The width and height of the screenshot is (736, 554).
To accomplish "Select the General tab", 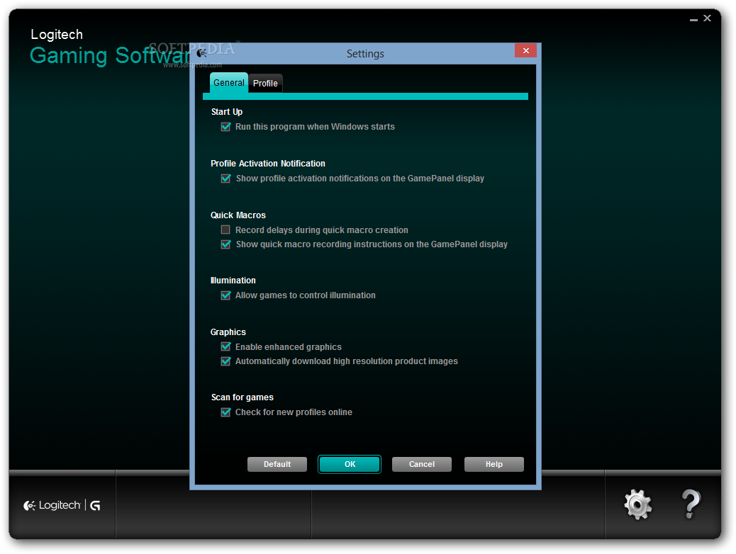I will 229,83.
